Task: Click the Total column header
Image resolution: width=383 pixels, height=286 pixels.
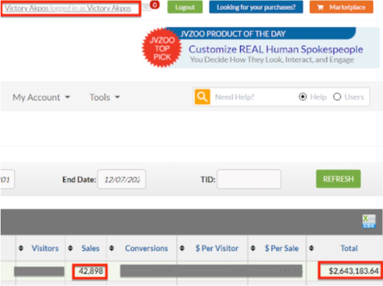Action: tap(349, 248)
